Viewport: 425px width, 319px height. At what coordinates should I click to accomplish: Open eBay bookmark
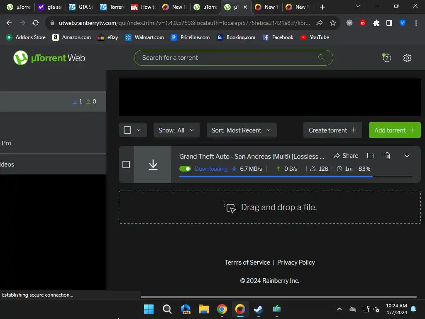107,37
